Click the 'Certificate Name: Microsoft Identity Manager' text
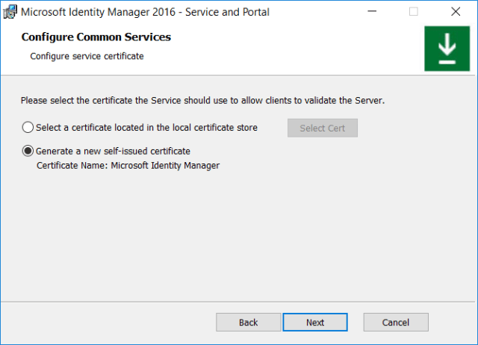 point(128,166)
